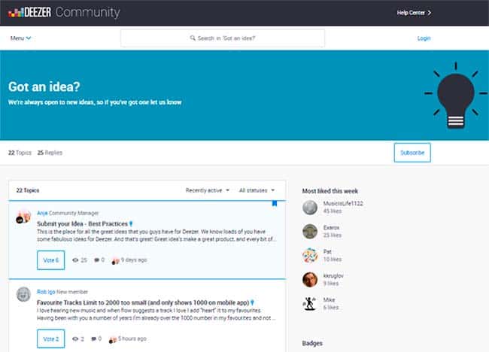
Task: Click the chevron next to Help Center
Action: coord(430,13)
